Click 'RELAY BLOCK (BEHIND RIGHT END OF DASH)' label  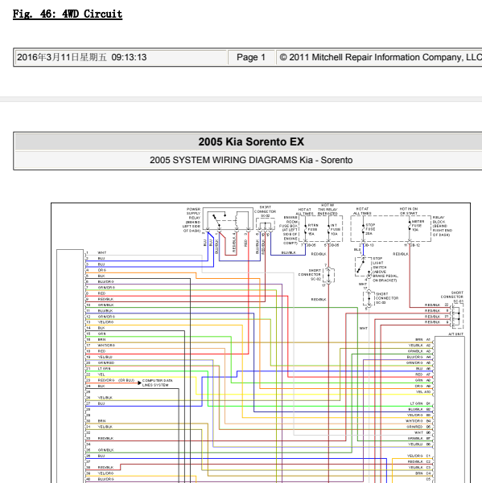point(442,226)
